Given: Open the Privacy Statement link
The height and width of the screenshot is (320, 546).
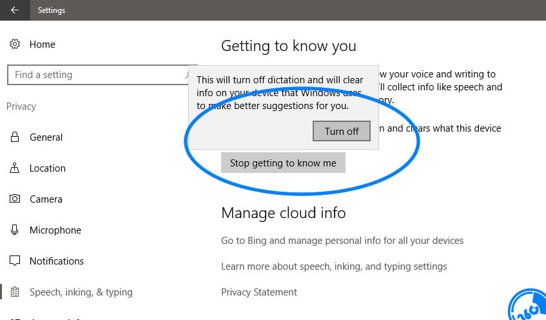Looking at the screenshot, I should click(x=259, y=292).
